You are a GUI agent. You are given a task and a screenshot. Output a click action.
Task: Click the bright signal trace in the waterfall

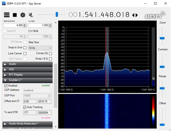coord(107,111)
